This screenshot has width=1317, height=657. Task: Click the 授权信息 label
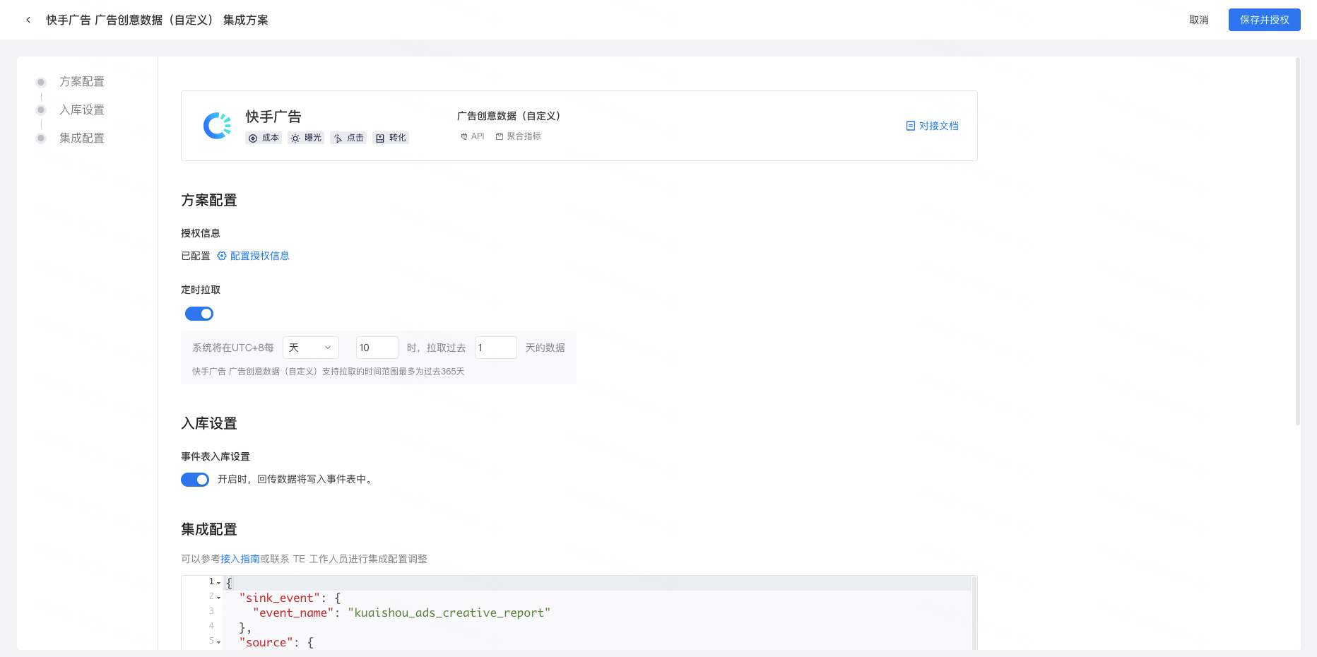click(201, 233)
